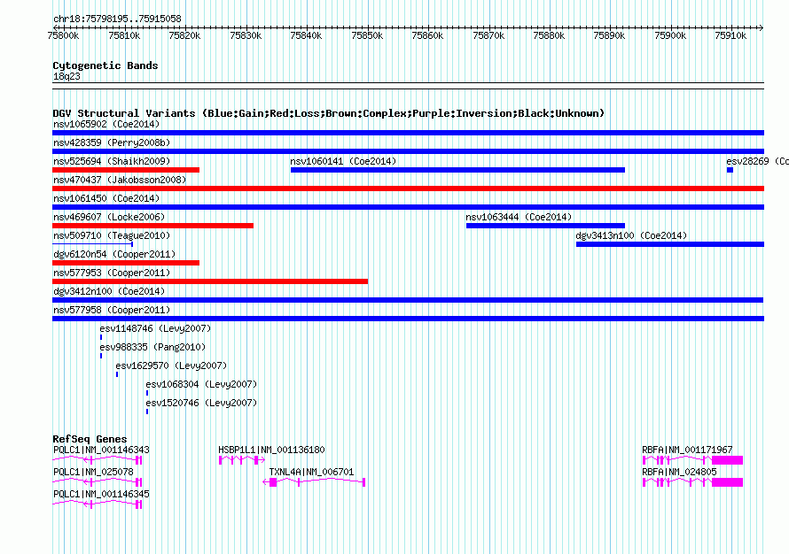This screenshot has height=554, width=789.
Task: Select the nsv470437 (Jakobsson2008) red bar
Action: click(408, 189)
